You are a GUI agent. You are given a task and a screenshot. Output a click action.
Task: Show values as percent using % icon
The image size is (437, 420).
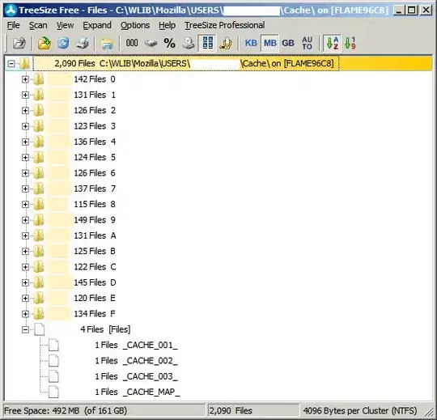click(169, 43)
